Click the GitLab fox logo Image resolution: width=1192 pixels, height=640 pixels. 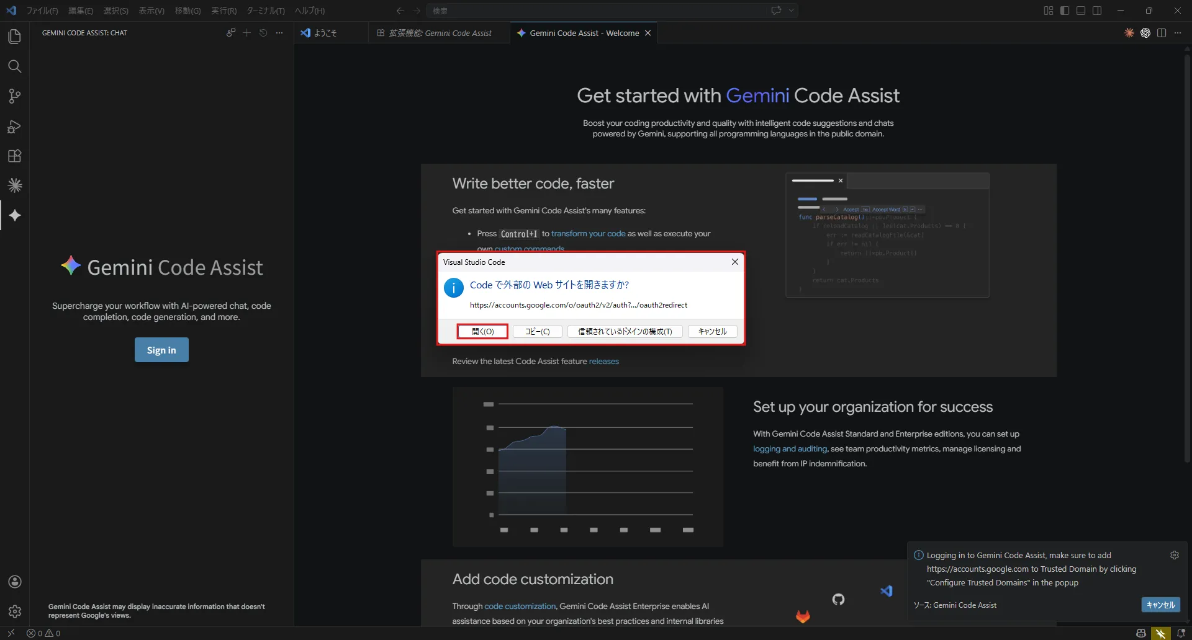(x=803, y=616)
